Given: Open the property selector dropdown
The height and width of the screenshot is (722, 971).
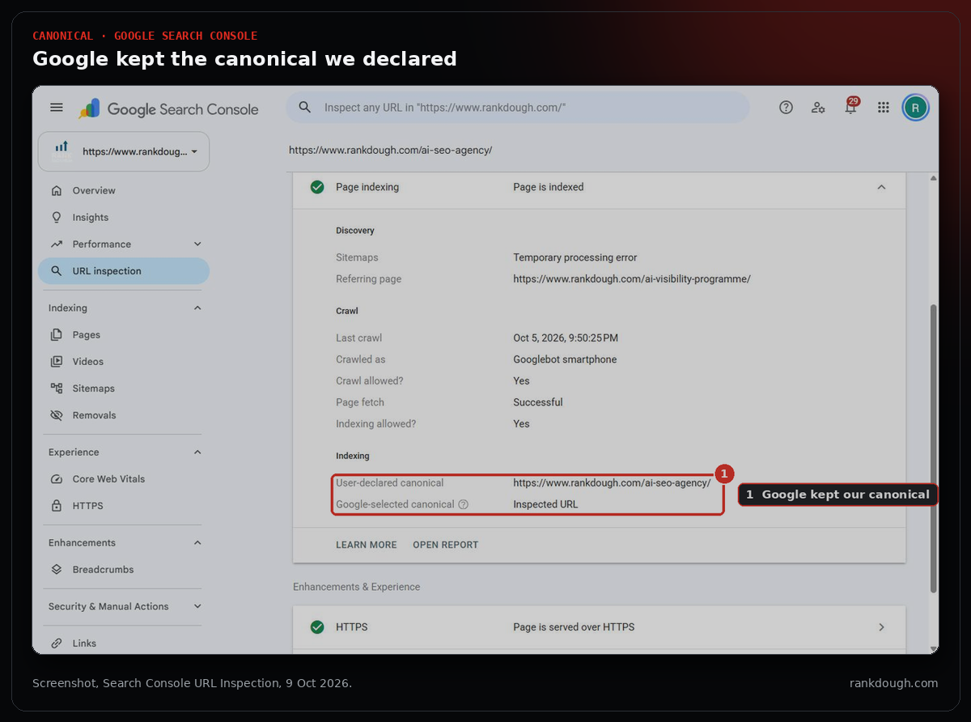Looking at the screenshot, I should tap(124, 151).
